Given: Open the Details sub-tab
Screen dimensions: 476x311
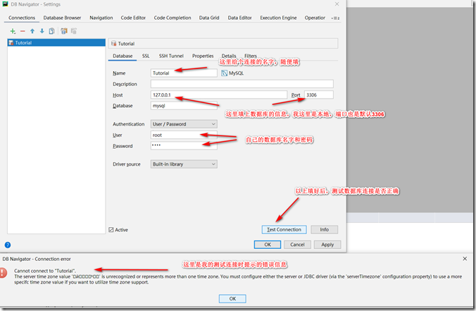Looking at the screenshot, I should 229,56.
